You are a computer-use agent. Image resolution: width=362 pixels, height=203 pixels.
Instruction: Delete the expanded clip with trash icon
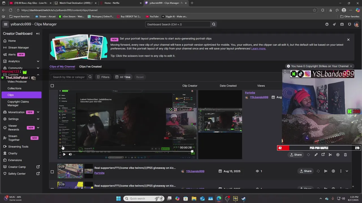click(x=345, y=155)
